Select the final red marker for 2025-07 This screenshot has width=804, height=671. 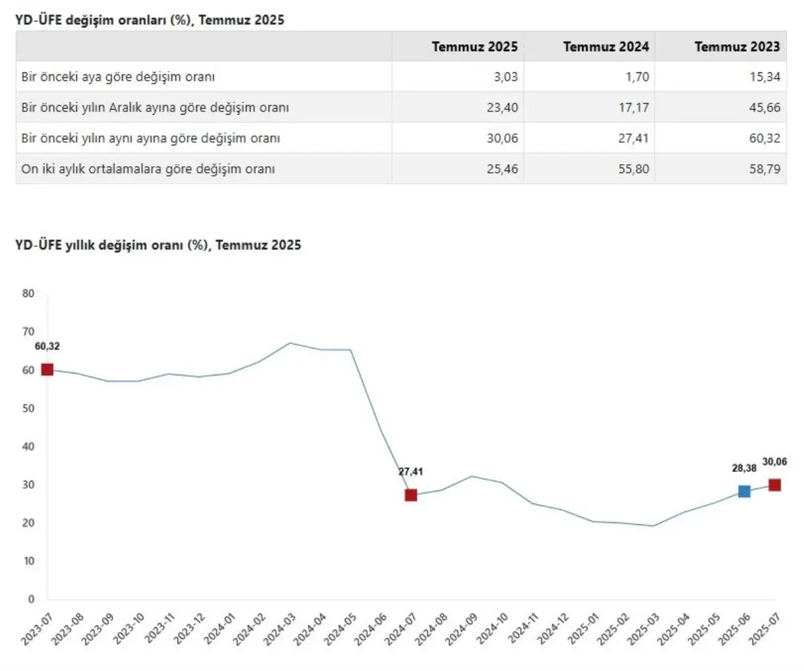click(774, 485)
